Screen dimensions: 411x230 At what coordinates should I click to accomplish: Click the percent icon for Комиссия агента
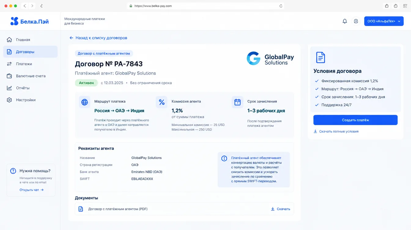[161, 102]
